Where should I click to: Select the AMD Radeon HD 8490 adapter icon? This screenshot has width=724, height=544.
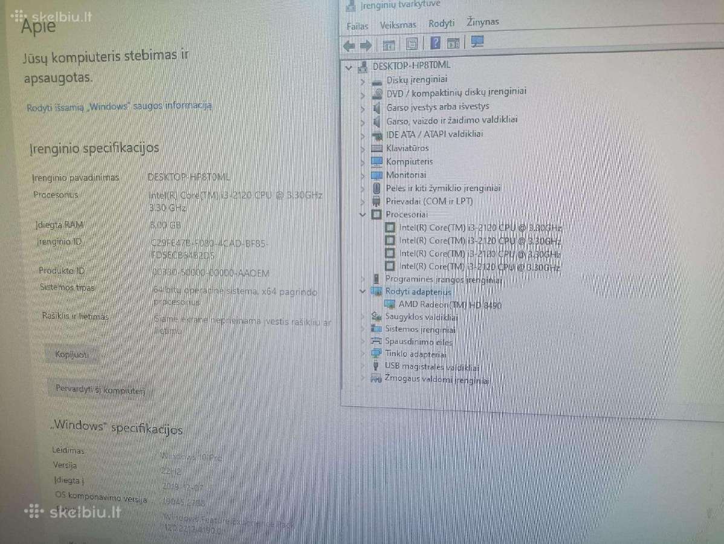[390, 304]
